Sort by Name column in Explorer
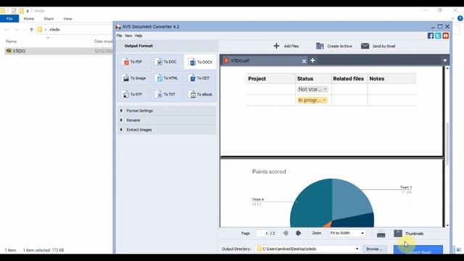The image size is (464, 261). [x=12, y=41]
